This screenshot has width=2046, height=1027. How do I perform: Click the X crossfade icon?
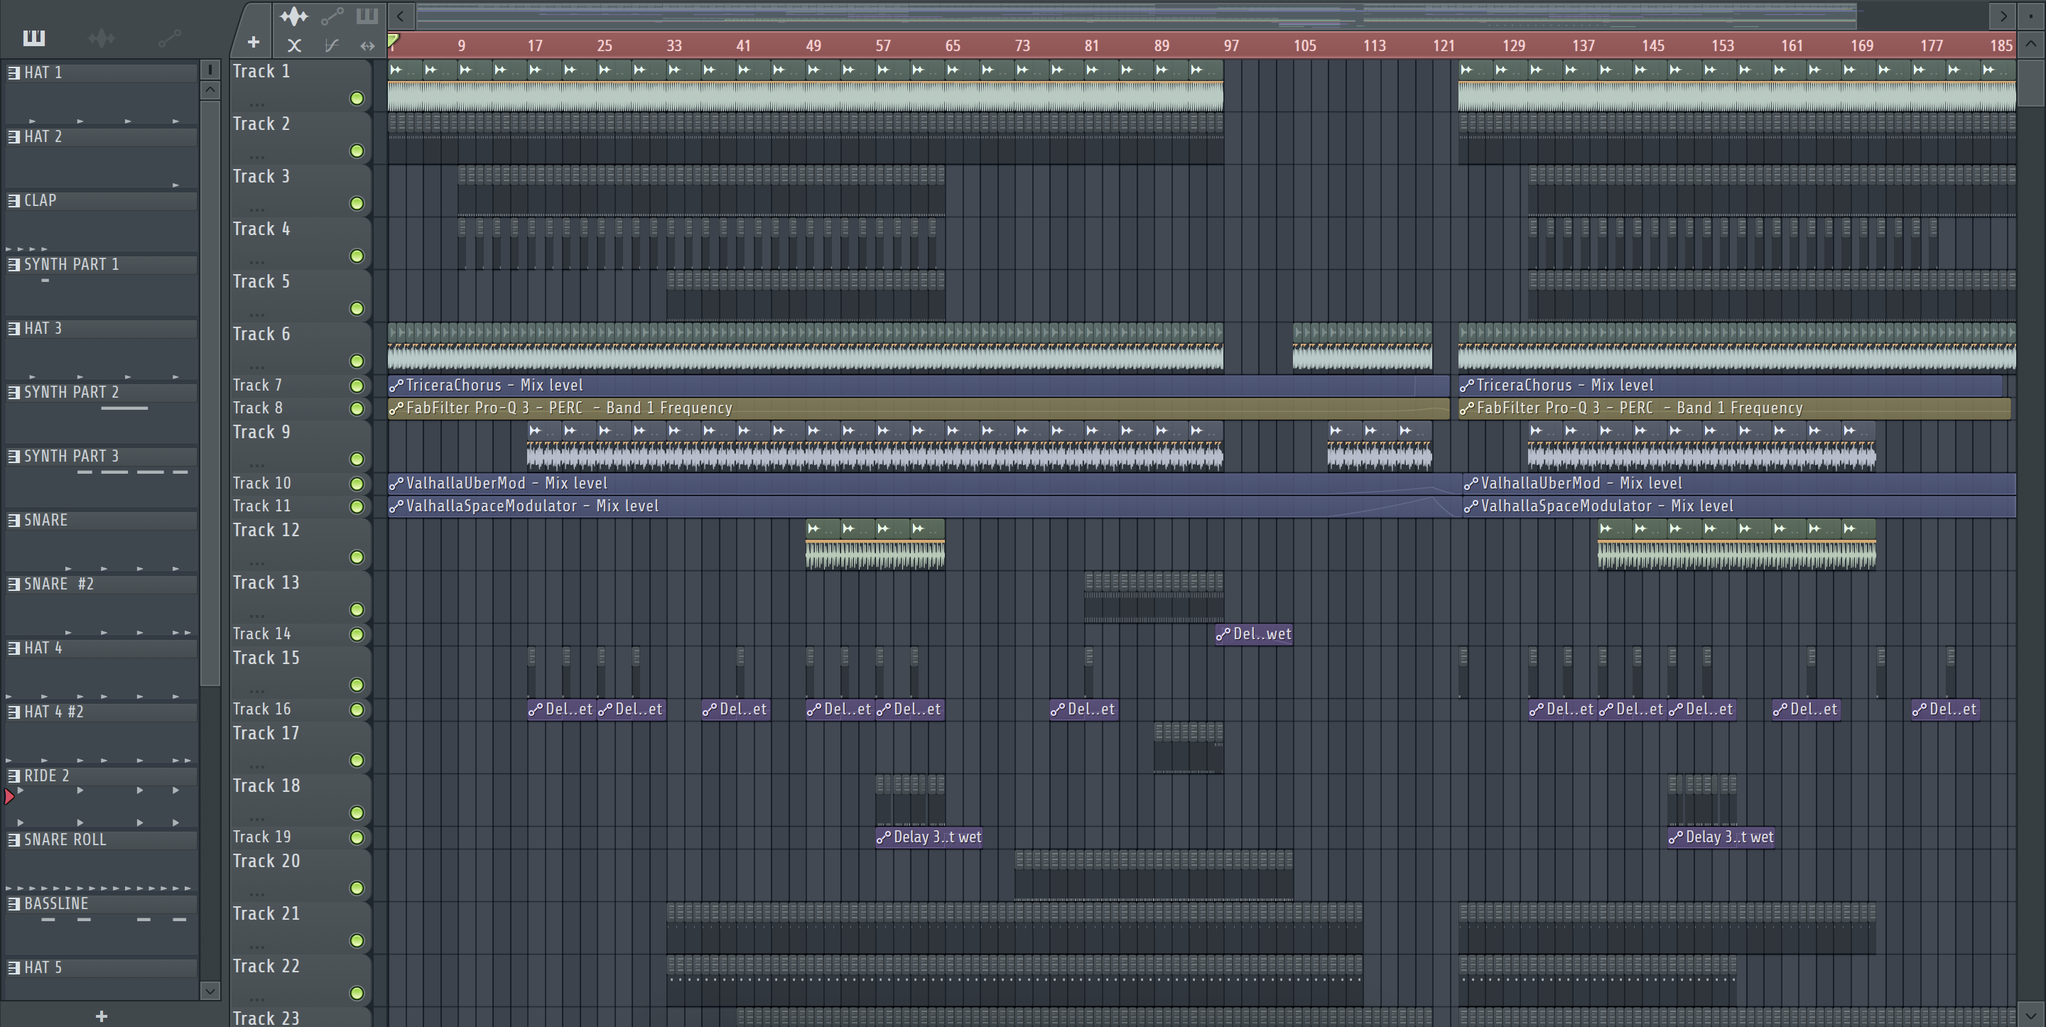click(294, 45)
